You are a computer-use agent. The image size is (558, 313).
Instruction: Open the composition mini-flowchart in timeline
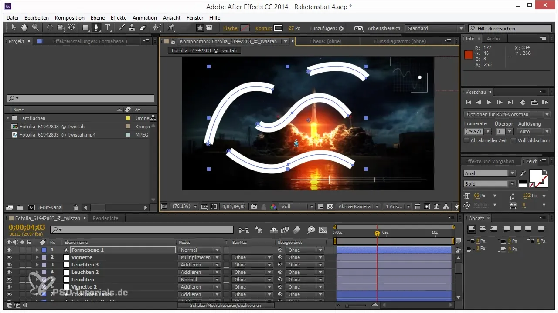(x=244, y=230)
